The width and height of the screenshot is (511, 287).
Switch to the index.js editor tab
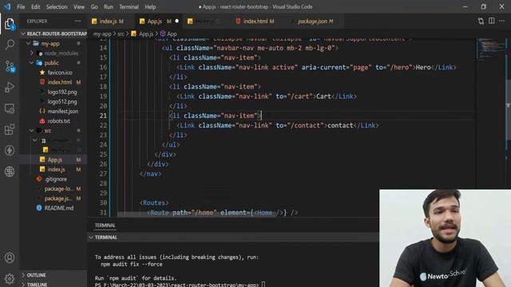point(111,22)
